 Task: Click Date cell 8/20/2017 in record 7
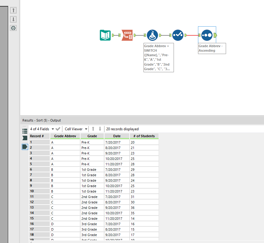pos(117,175)
